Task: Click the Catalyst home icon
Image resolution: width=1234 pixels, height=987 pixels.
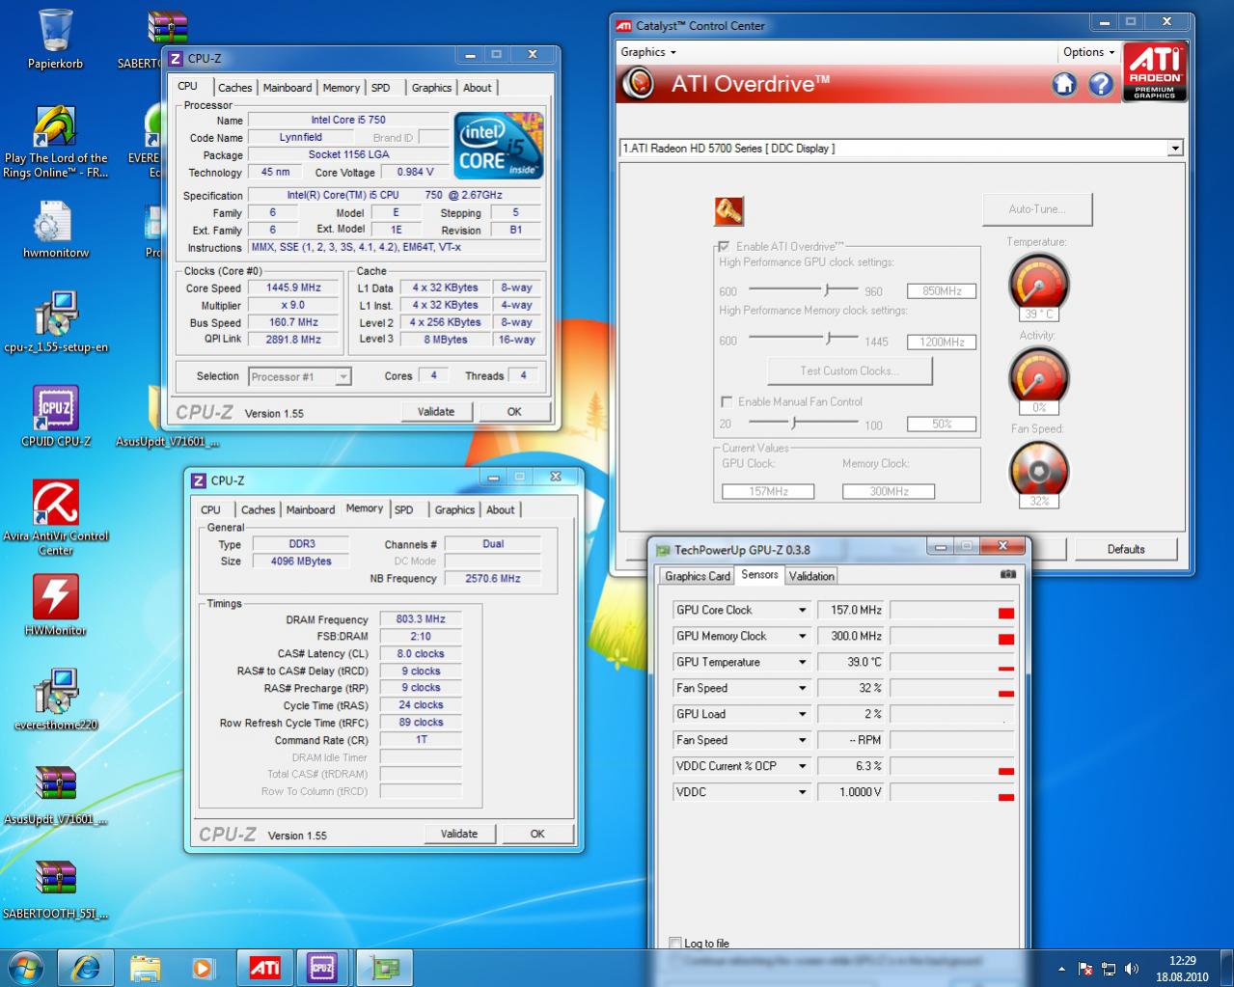Action: pos(1063,85)
